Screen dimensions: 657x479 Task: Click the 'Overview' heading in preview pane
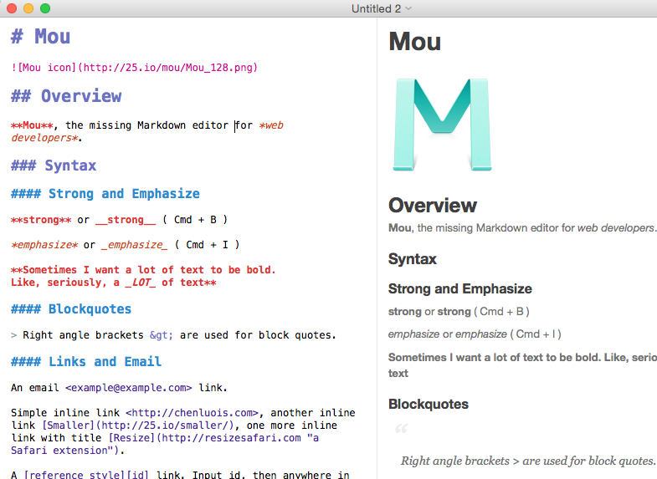click(433, 206)
